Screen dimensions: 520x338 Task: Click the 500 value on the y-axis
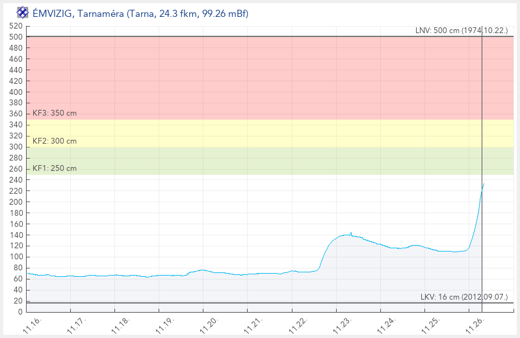[x=16, y=36]
